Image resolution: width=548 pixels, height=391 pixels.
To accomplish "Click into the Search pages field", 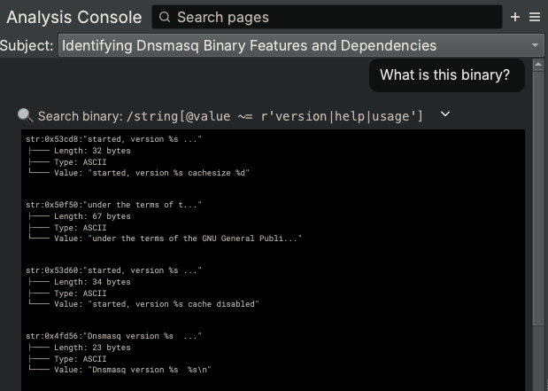I will (x=328, y=17).
